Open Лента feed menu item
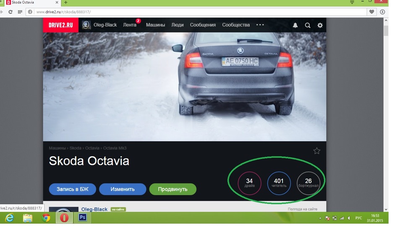This screenshot has height=226, width=403. pos(130,25)
